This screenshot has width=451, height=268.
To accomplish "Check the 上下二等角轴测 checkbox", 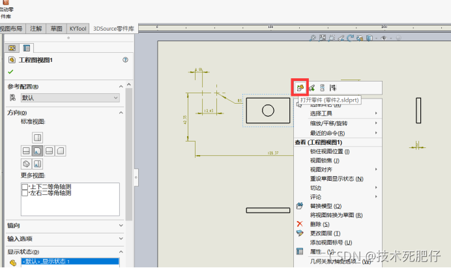I will point(25,187).
